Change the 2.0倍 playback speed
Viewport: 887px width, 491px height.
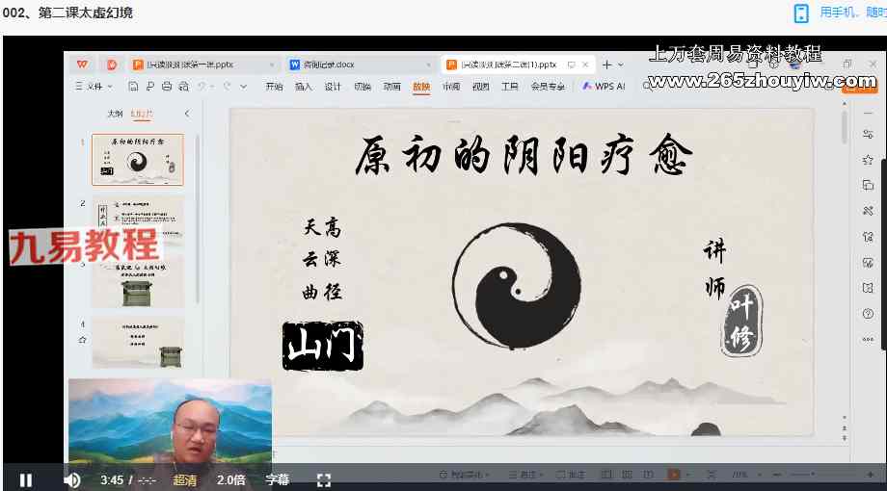230,479
